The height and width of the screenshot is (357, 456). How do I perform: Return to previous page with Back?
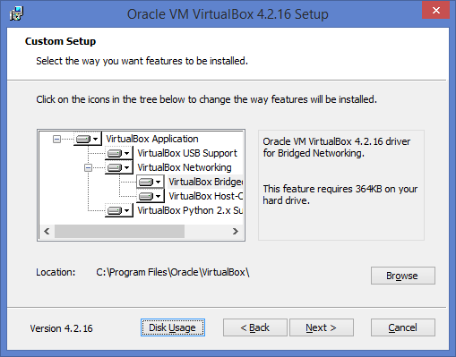[x=255, y=327]
